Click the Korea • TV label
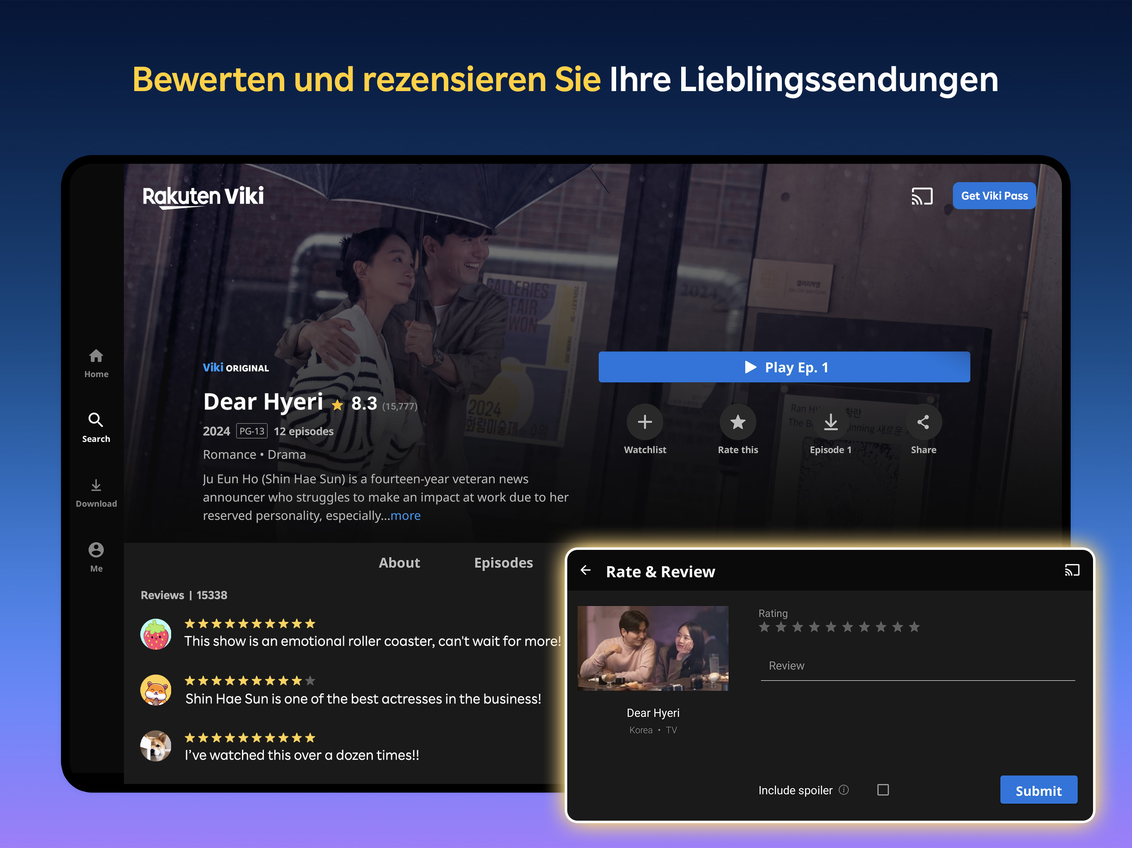 [653, 730]
